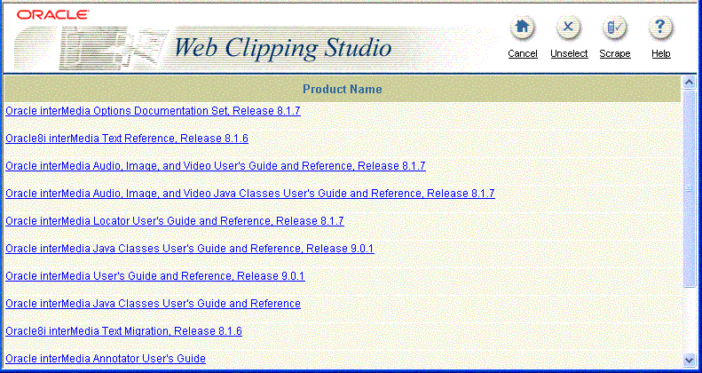Click the scrollbar up arrow
The width and height of the screenshot is (702, 373).
point(689,82)
